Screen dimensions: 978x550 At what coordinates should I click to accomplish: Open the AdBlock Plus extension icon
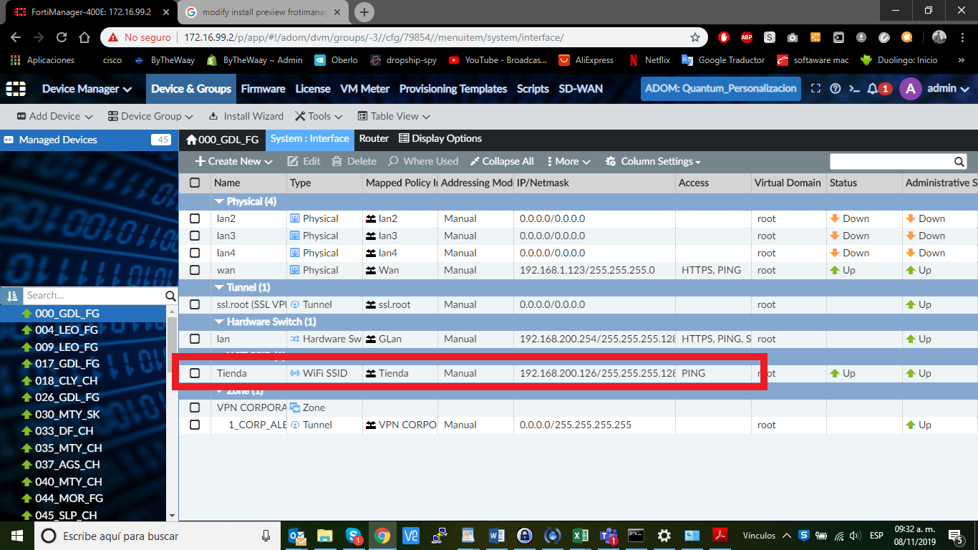pos(746,37)
